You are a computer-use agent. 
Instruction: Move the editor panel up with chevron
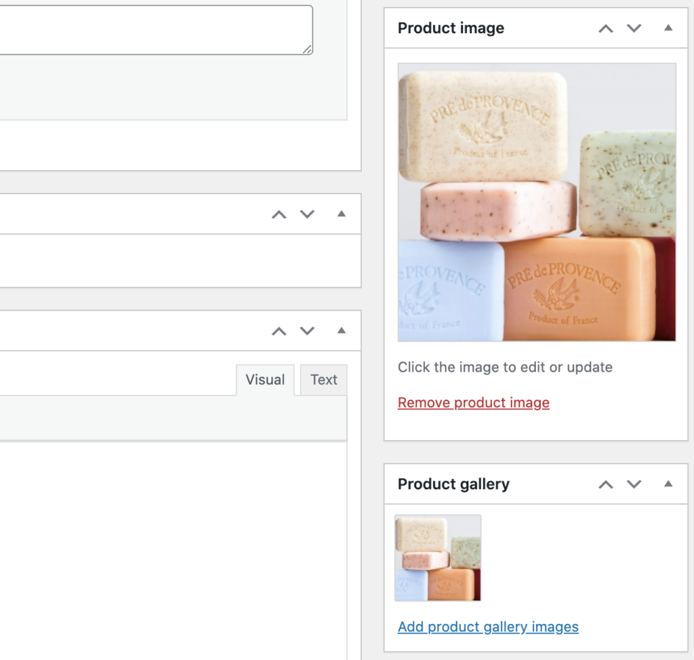tap(279, 331)
